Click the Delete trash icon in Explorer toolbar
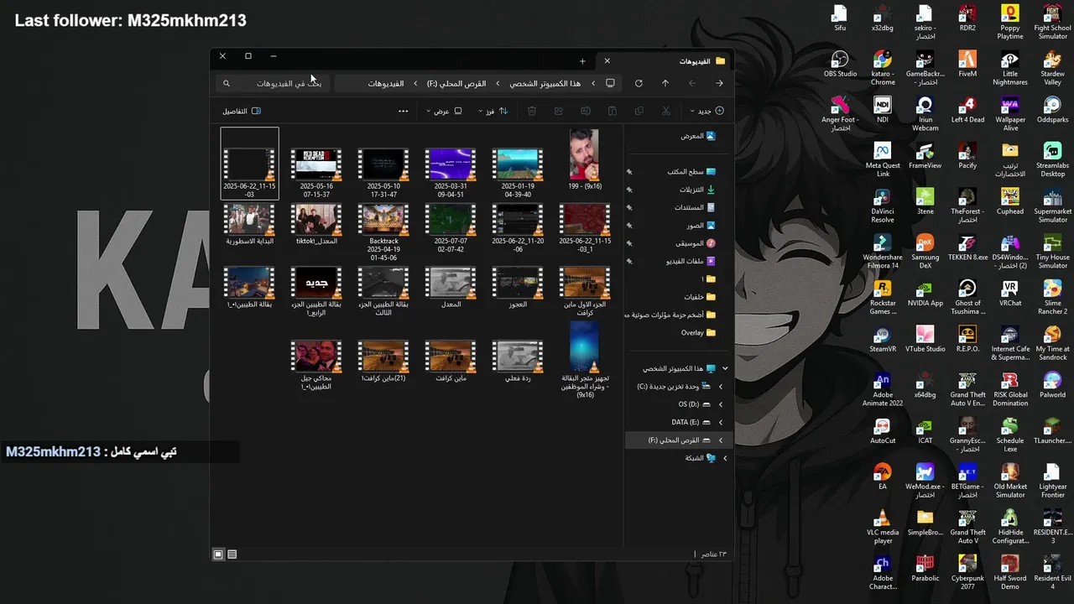 (x=532, y=111)
